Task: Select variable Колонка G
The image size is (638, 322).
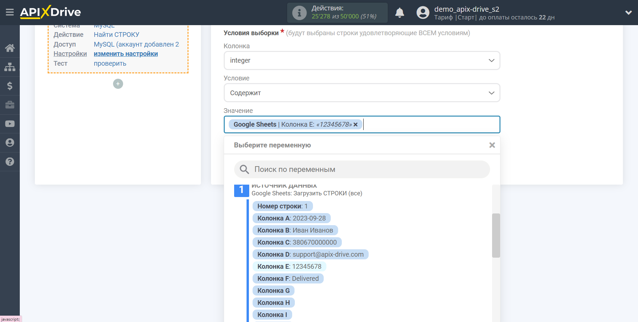Action: [x=273, y=291]
